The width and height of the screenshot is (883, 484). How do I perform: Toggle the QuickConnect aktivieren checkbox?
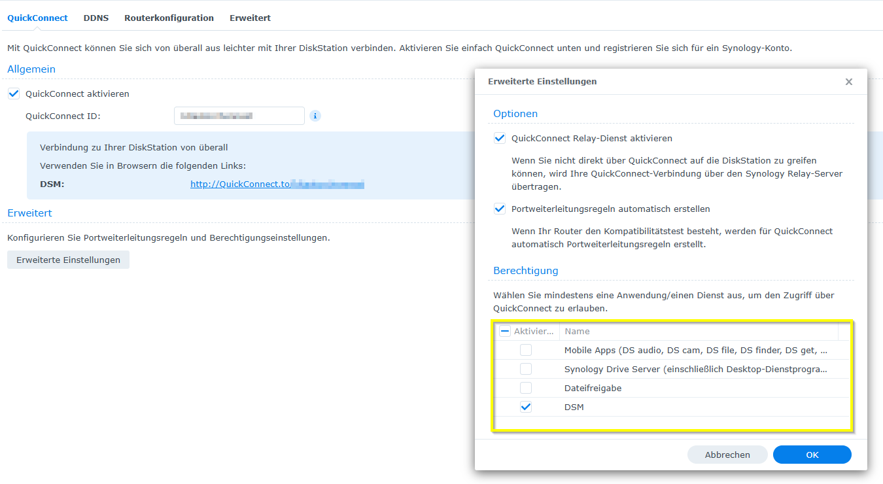14,94
